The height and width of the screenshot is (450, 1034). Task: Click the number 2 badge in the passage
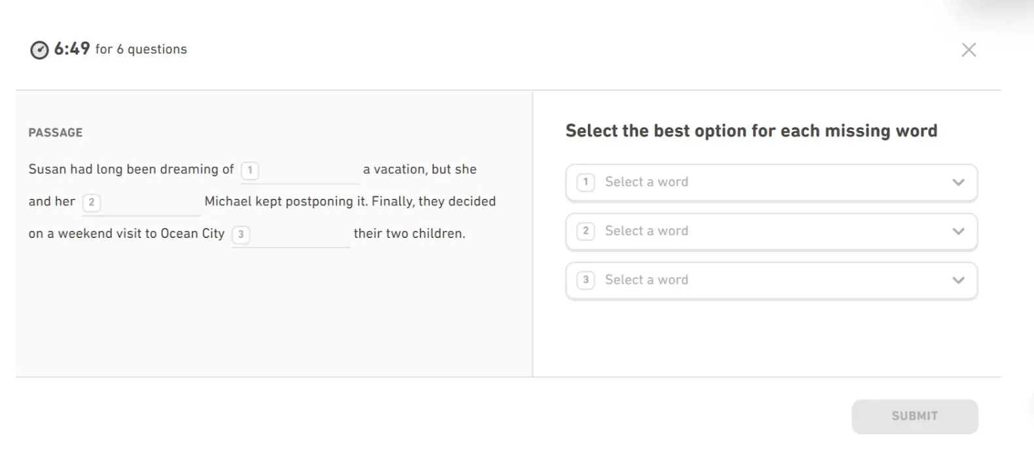92,202
